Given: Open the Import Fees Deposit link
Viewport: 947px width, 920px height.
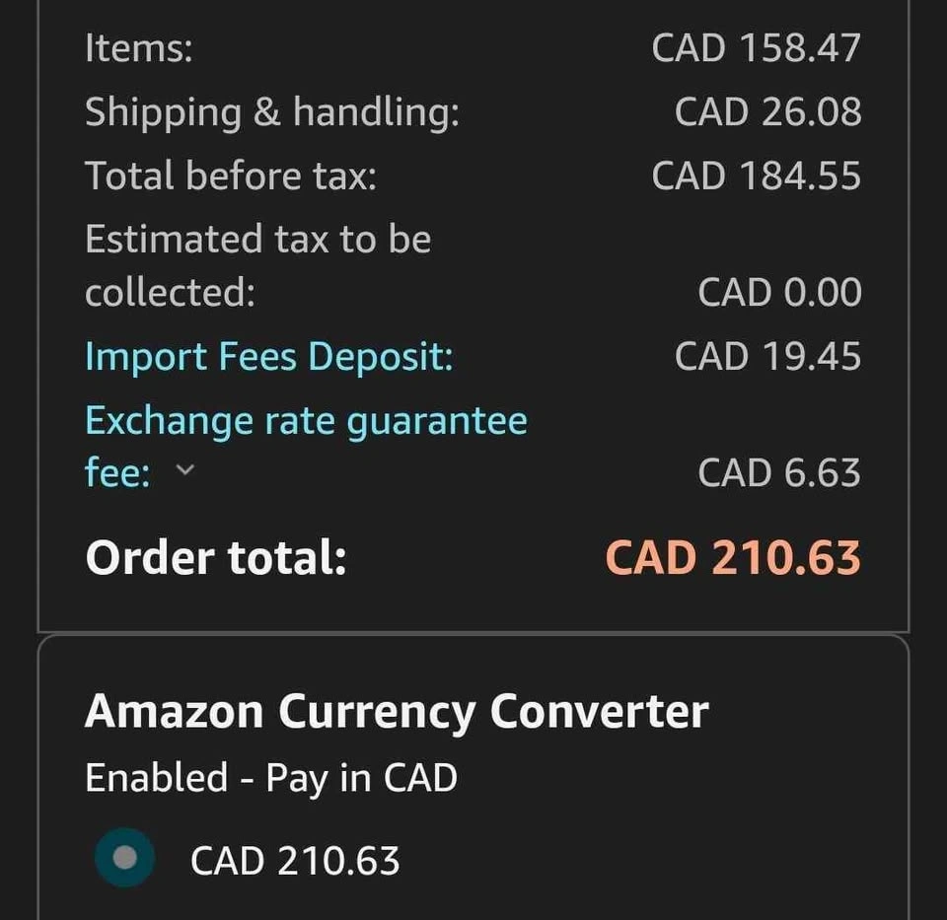Looking at the screenshot, I should click(x=268, y=357).
